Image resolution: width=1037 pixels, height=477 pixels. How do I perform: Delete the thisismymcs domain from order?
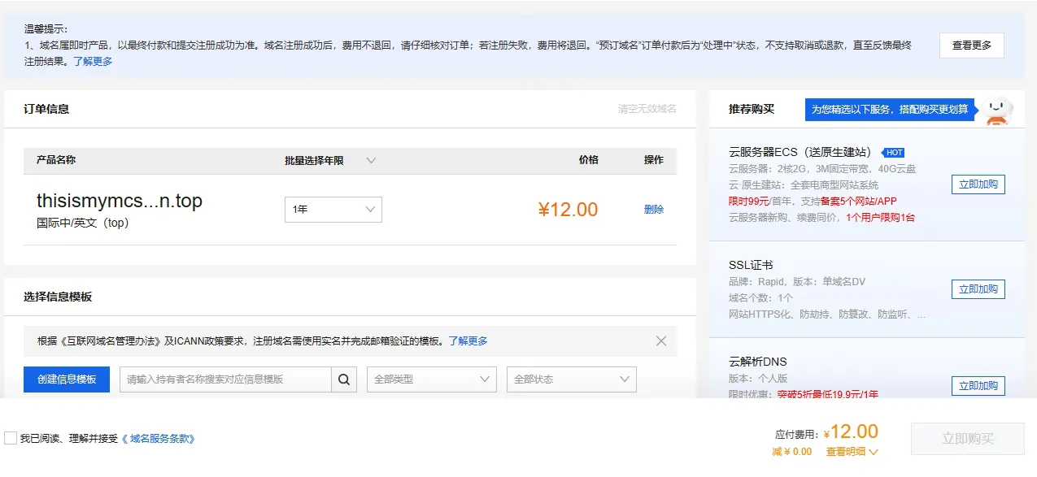[x=653, y=210]
